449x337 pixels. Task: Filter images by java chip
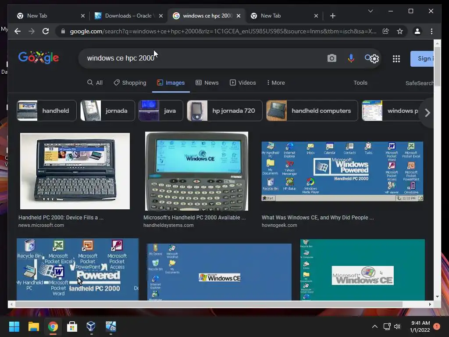[160, 111]
